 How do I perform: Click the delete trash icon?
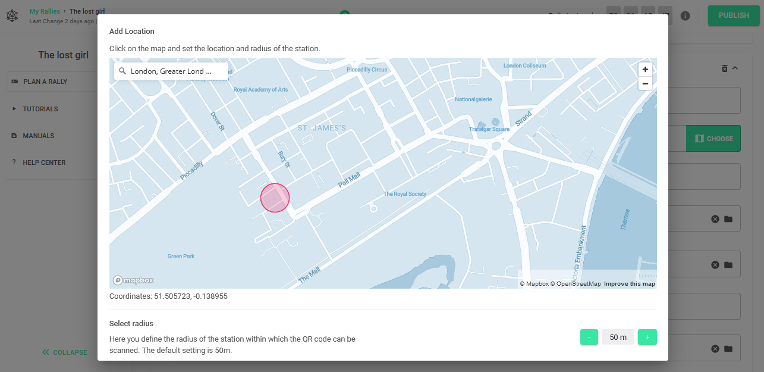coord(724,69)
